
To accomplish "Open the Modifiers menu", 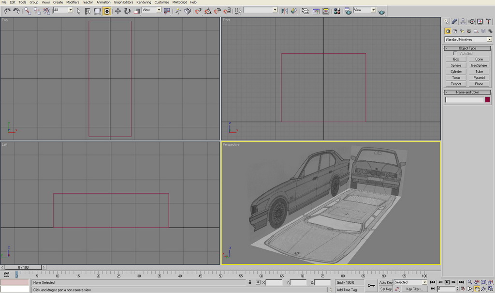I will pos(73,2).
